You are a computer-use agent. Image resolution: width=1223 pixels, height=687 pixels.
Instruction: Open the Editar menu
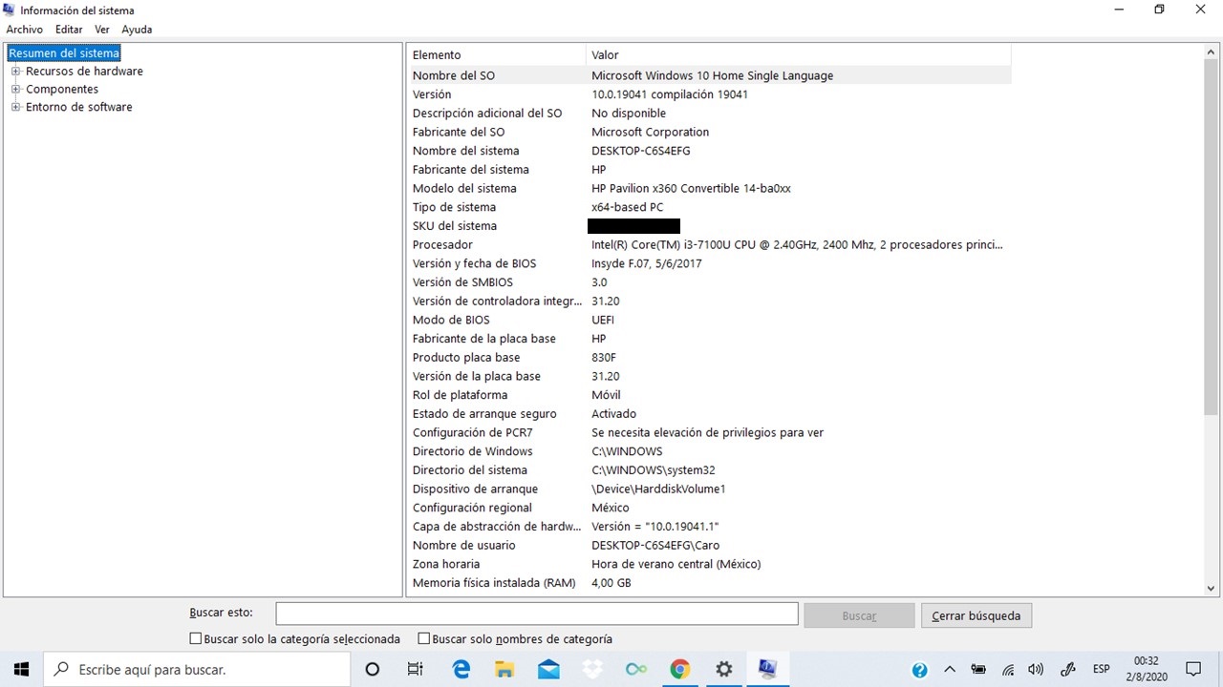(69, 30)
